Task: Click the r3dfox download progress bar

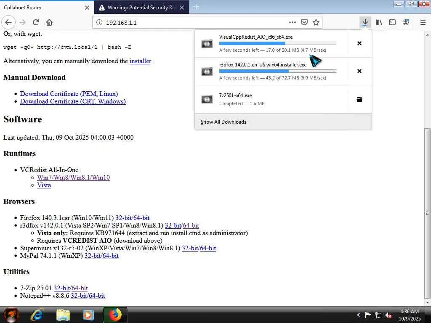Action: 278,71
